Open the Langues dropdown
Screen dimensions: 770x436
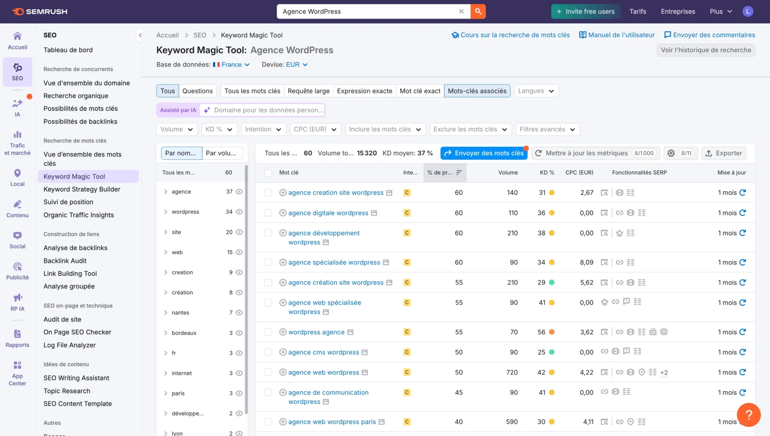536,91
